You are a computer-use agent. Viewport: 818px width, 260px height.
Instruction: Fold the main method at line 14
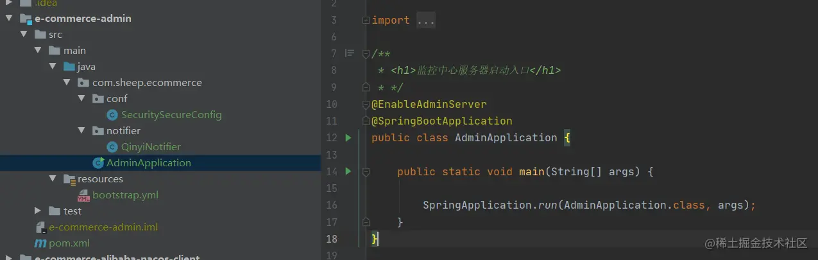click(x=366, y=171)
